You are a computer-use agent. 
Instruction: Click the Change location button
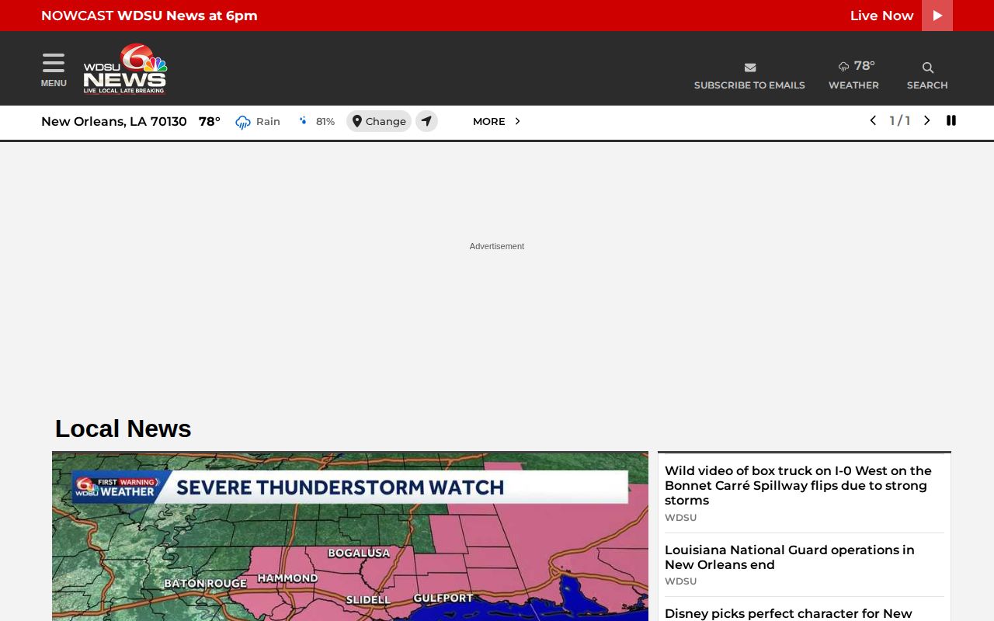pyautogui.click(x=379, y=121)
